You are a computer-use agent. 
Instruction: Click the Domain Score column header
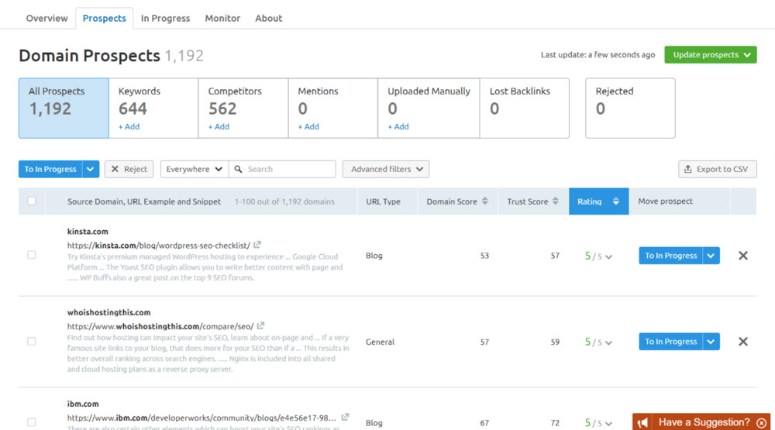[x=457, y=201]
